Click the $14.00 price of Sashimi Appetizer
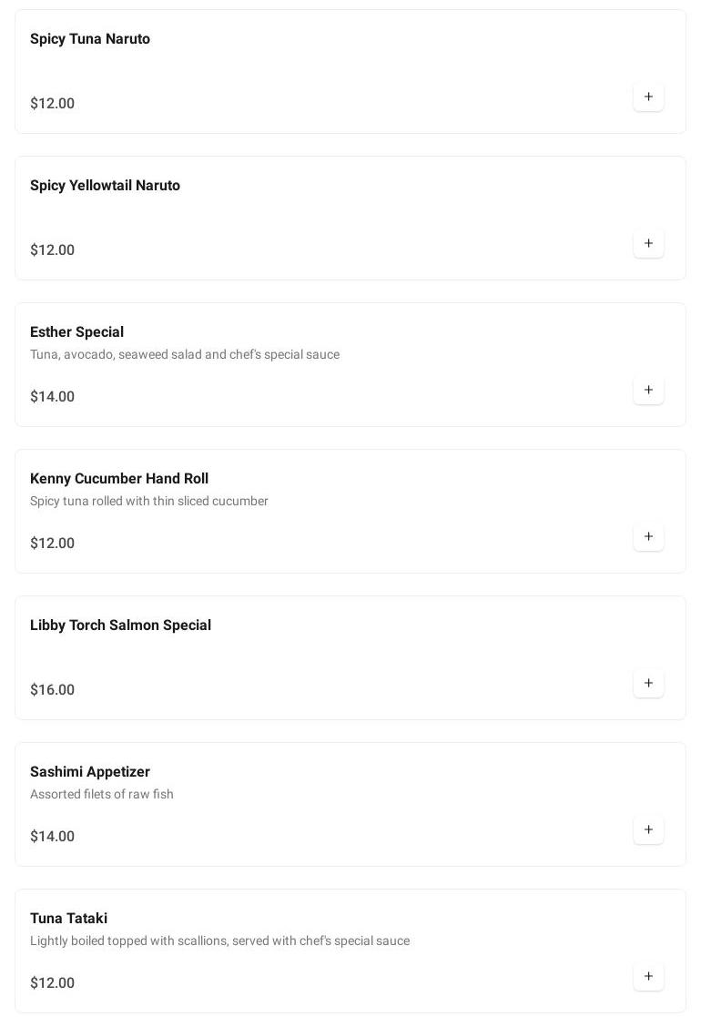The image size is (701, 1017). 53,836
